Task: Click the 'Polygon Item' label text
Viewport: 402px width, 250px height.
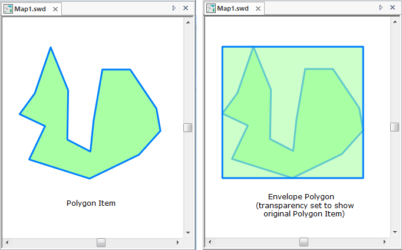Action: coord(91,203)
